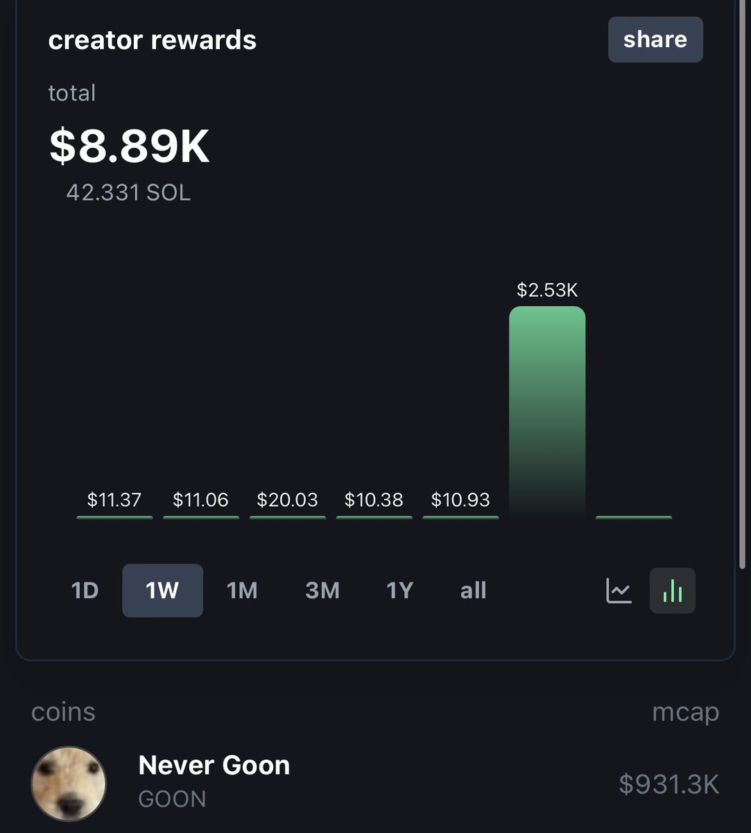Image resolution: width=751 pixels, height=833 pixels.
Task: Select the 1D time range
Action: click(x=85, y=591)
